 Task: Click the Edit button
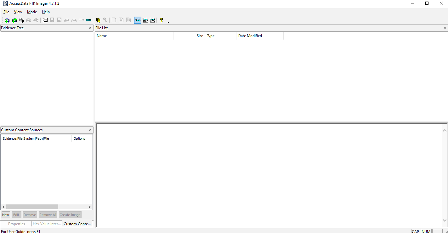click(16, 215)
